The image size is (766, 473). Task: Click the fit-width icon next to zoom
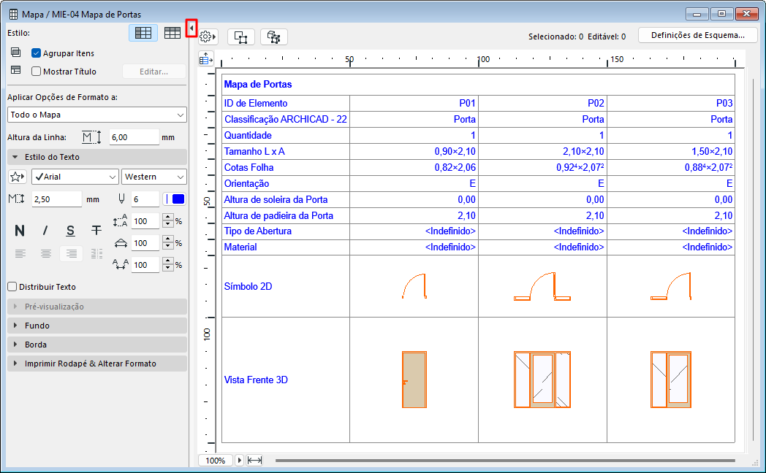pos(255,461)
